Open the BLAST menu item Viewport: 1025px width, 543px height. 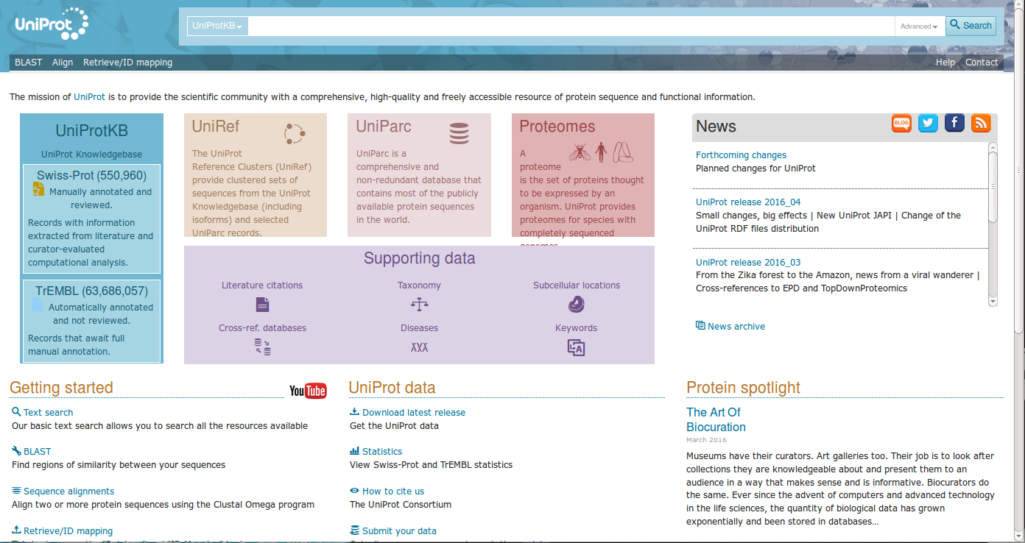(x=29, y=63)
